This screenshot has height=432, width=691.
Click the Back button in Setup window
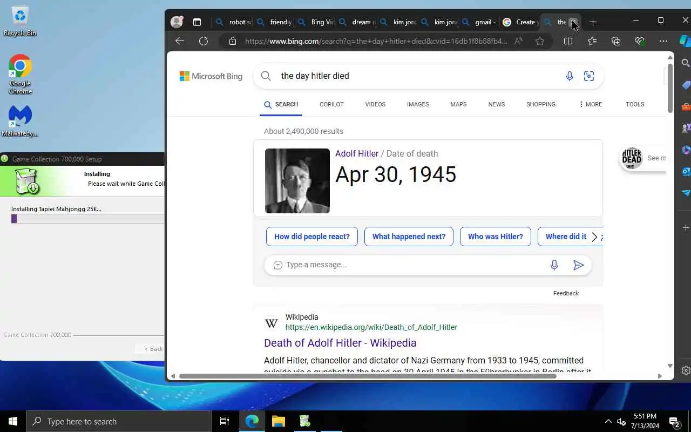(x=150, y=349)
